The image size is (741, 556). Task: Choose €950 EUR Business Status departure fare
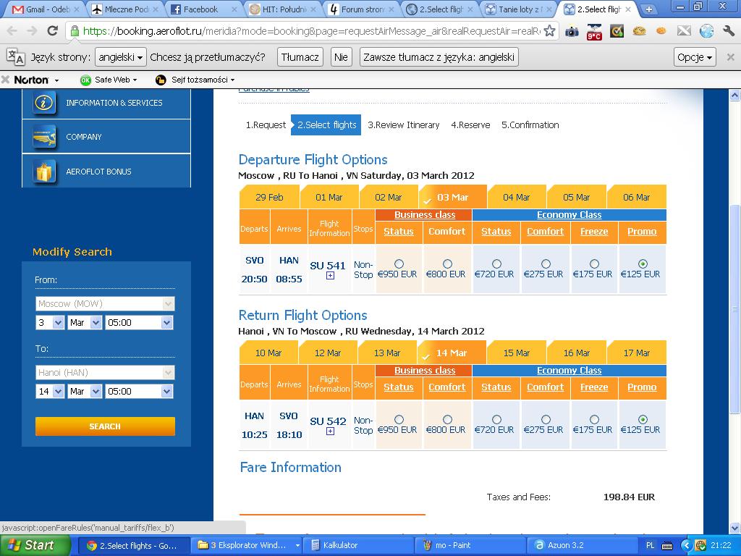[x=399, y=264]
